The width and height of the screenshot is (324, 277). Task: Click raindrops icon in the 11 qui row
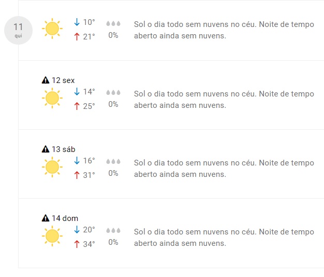(113, 24)
